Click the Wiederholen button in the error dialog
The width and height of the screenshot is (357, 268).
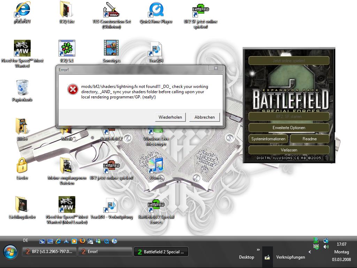click(x=170, y=117)
